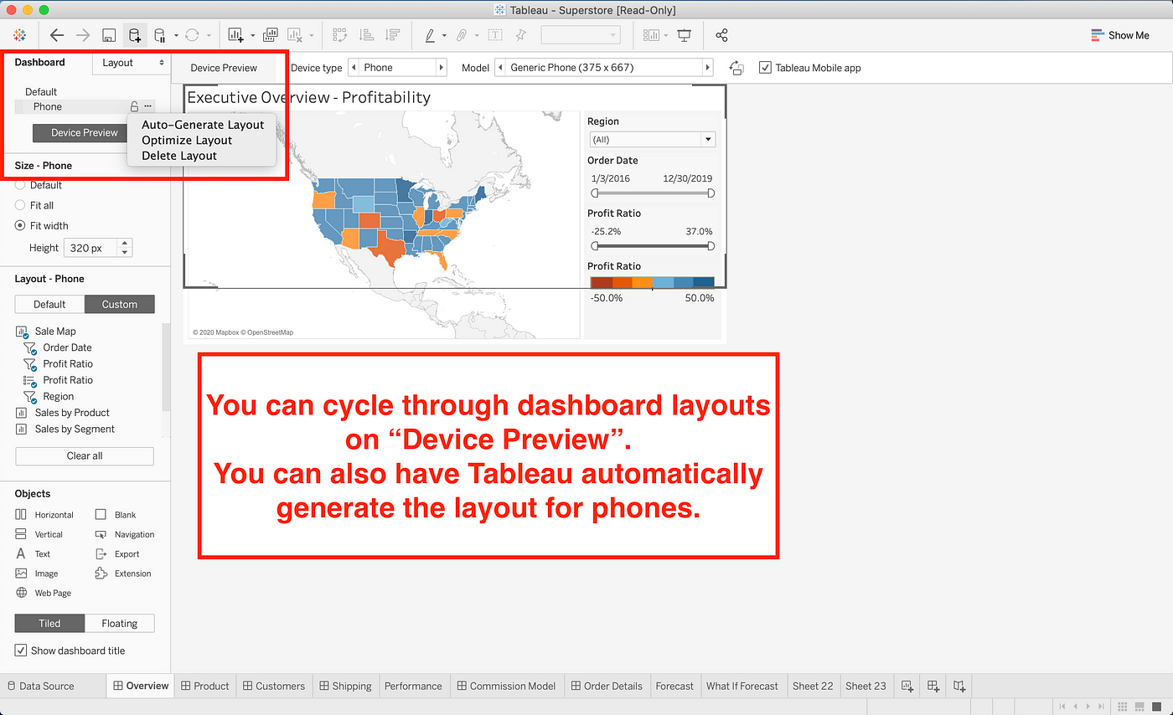Add Horizontal container object
The image size is (1173, 715).
(44, 515)
